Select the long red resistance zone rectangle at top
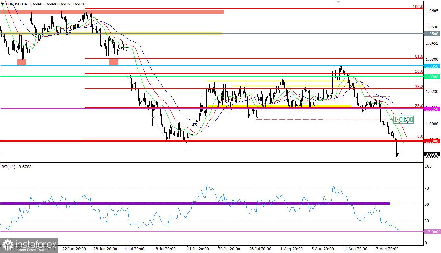The image size is (441, 253). (112, 12)
